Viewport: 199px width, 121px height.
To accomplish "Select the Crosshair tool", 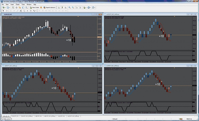I will tap(7, 11).
